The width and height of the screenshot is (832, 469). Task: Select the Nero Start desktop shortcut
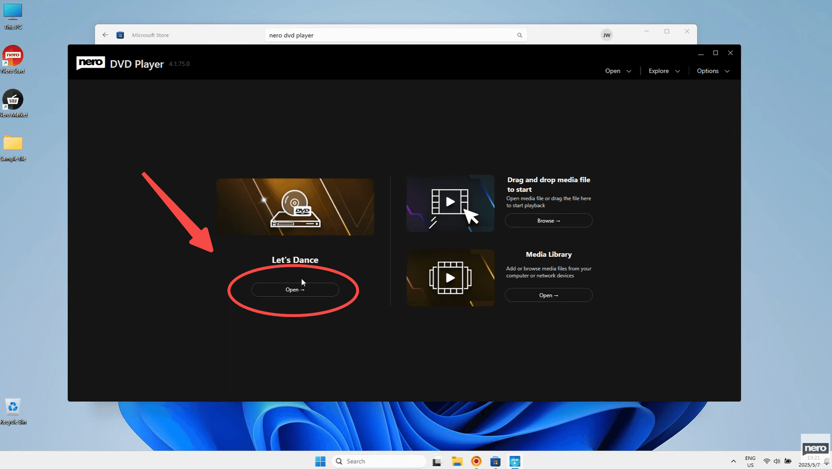[13, 59]
